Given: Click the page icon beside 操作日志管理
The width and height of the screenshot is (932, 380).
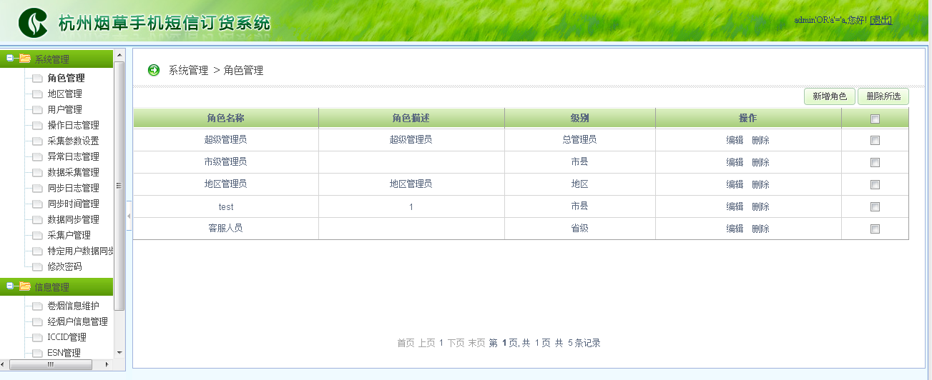Looking at the screenshot, I should pos(37,126).
